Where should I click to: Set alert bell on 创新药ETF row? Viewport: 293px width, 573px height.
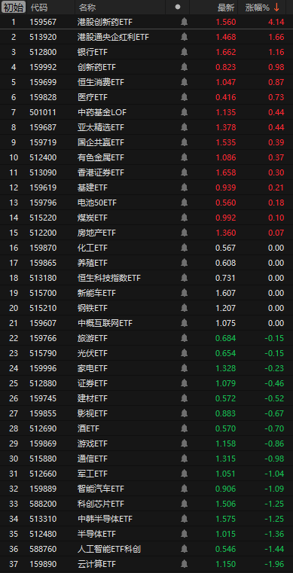click(184, 67)
